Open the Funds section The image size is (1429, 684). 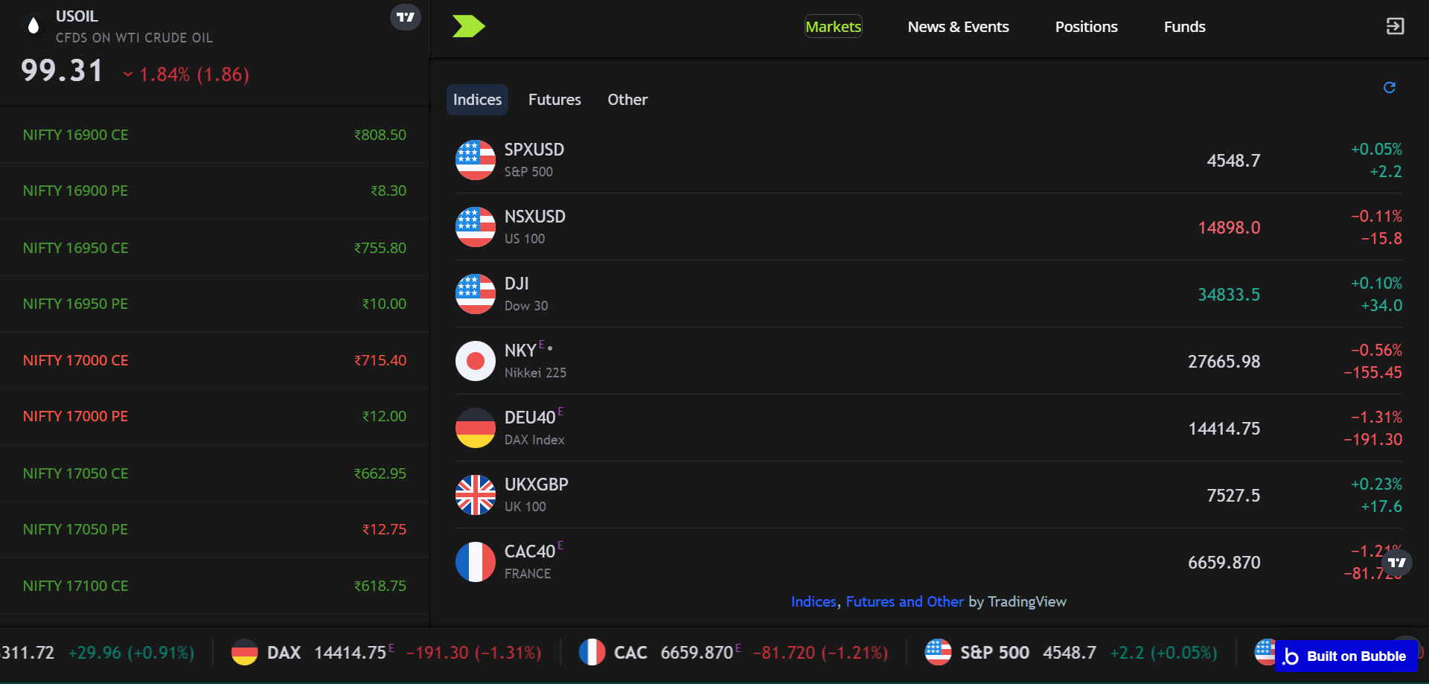coord(1184,27)
